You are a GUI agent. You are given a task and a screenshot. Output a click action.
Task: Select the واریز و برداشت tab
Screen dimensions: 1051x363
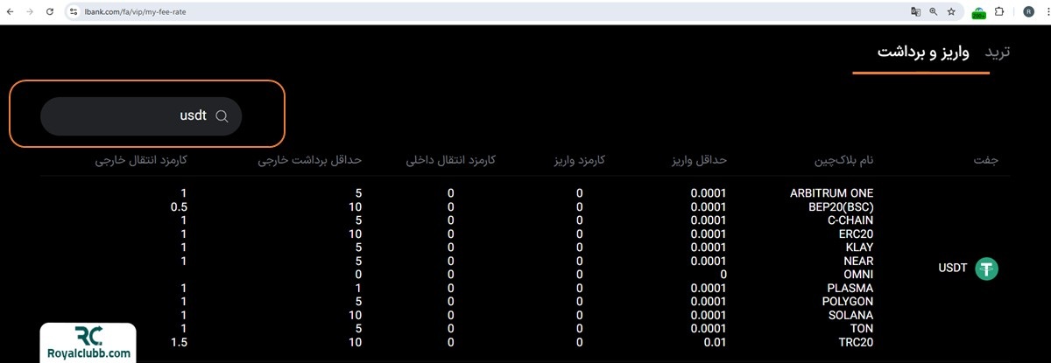[x=923, y=52]
